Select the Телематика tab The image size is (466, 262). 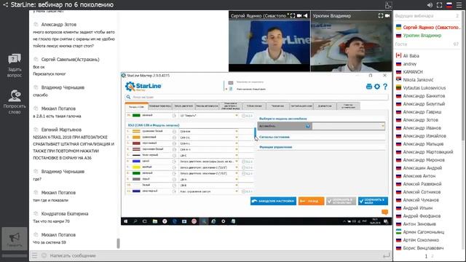coord(277,106)
